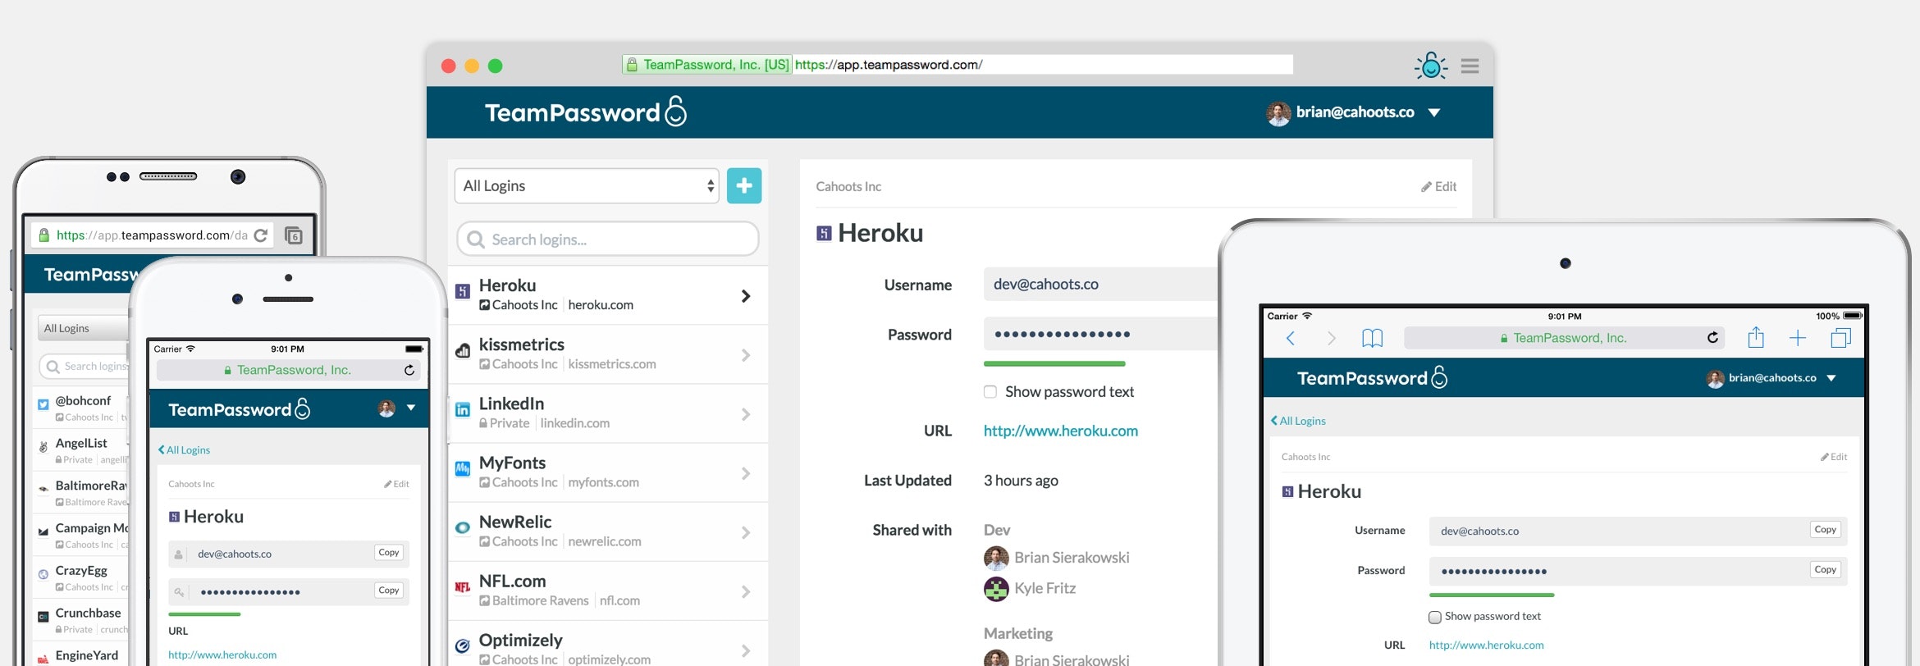
Task: Tap Copy next to iPad password
Action: 1825,569
